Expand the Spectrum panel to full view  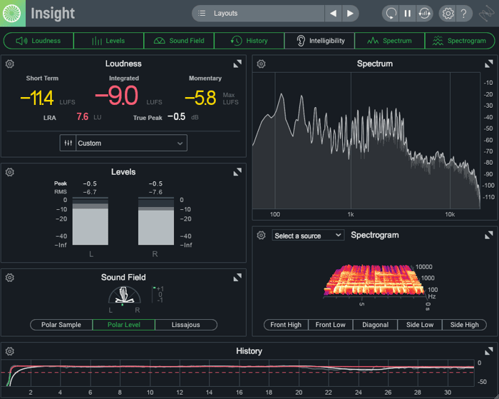(489, 64)
